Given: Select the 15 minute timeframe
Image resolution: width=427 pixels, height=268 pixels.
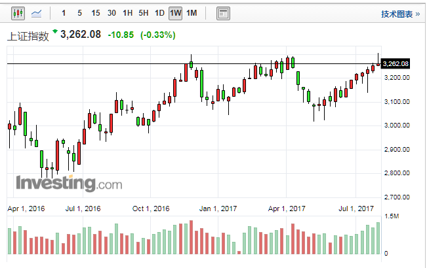Looking at the screenshot, I should (x=96, y=13).
